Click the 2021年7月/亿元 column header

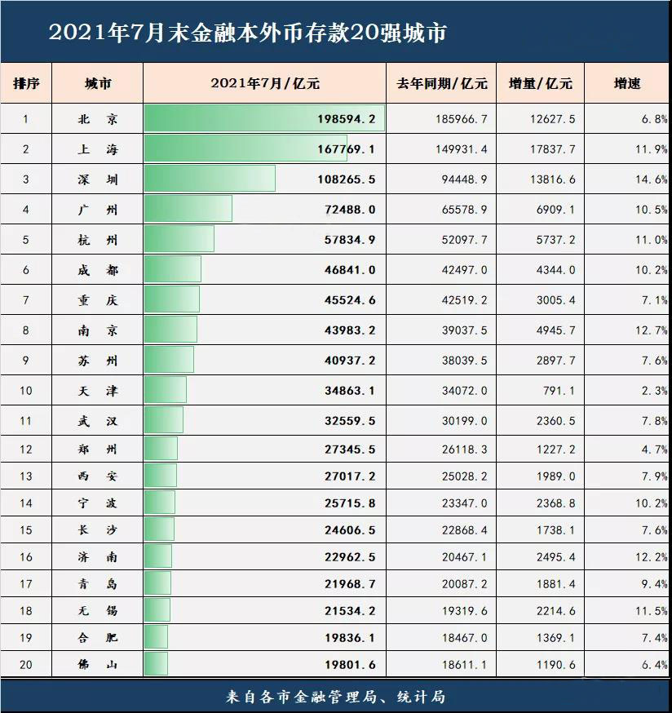tap(264, 83)
